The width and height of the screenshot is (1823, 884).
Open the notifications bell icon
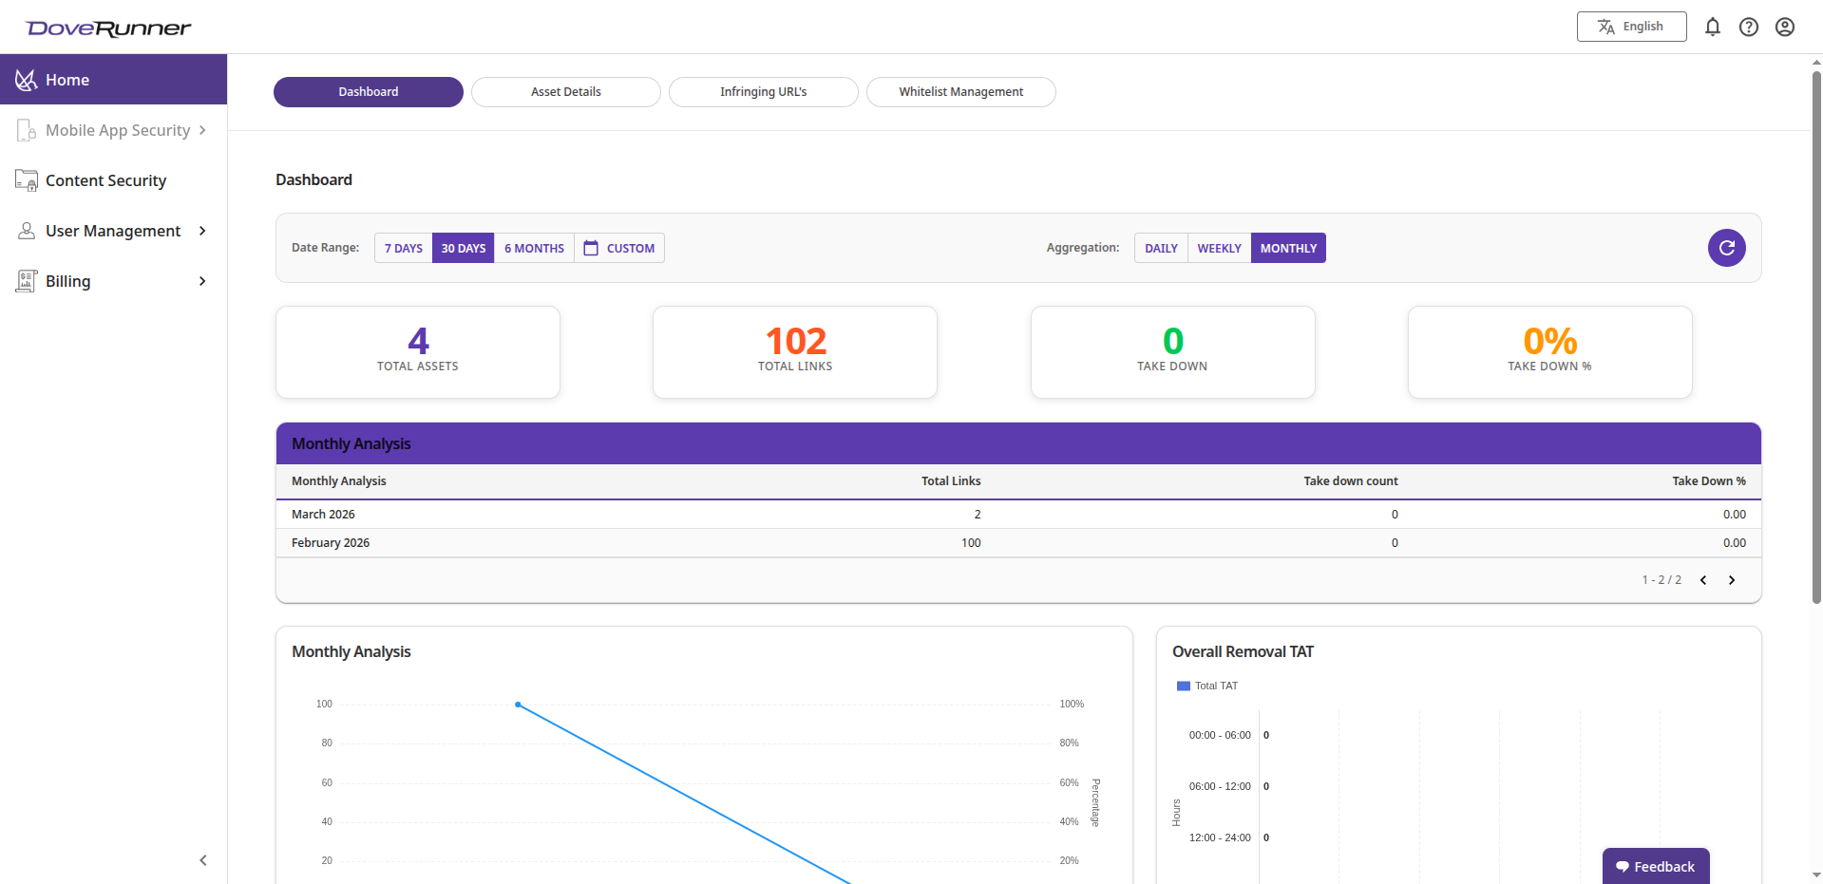1713,27
